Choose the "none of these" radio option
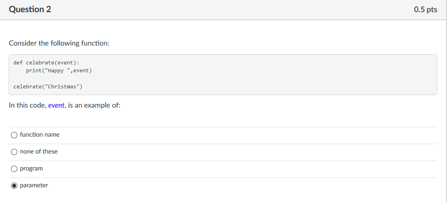 (x=14, y=152)
